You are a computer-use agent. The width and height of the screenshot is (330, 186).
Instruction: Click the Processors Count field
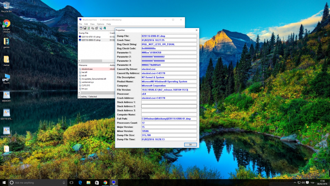click(169, 123)
